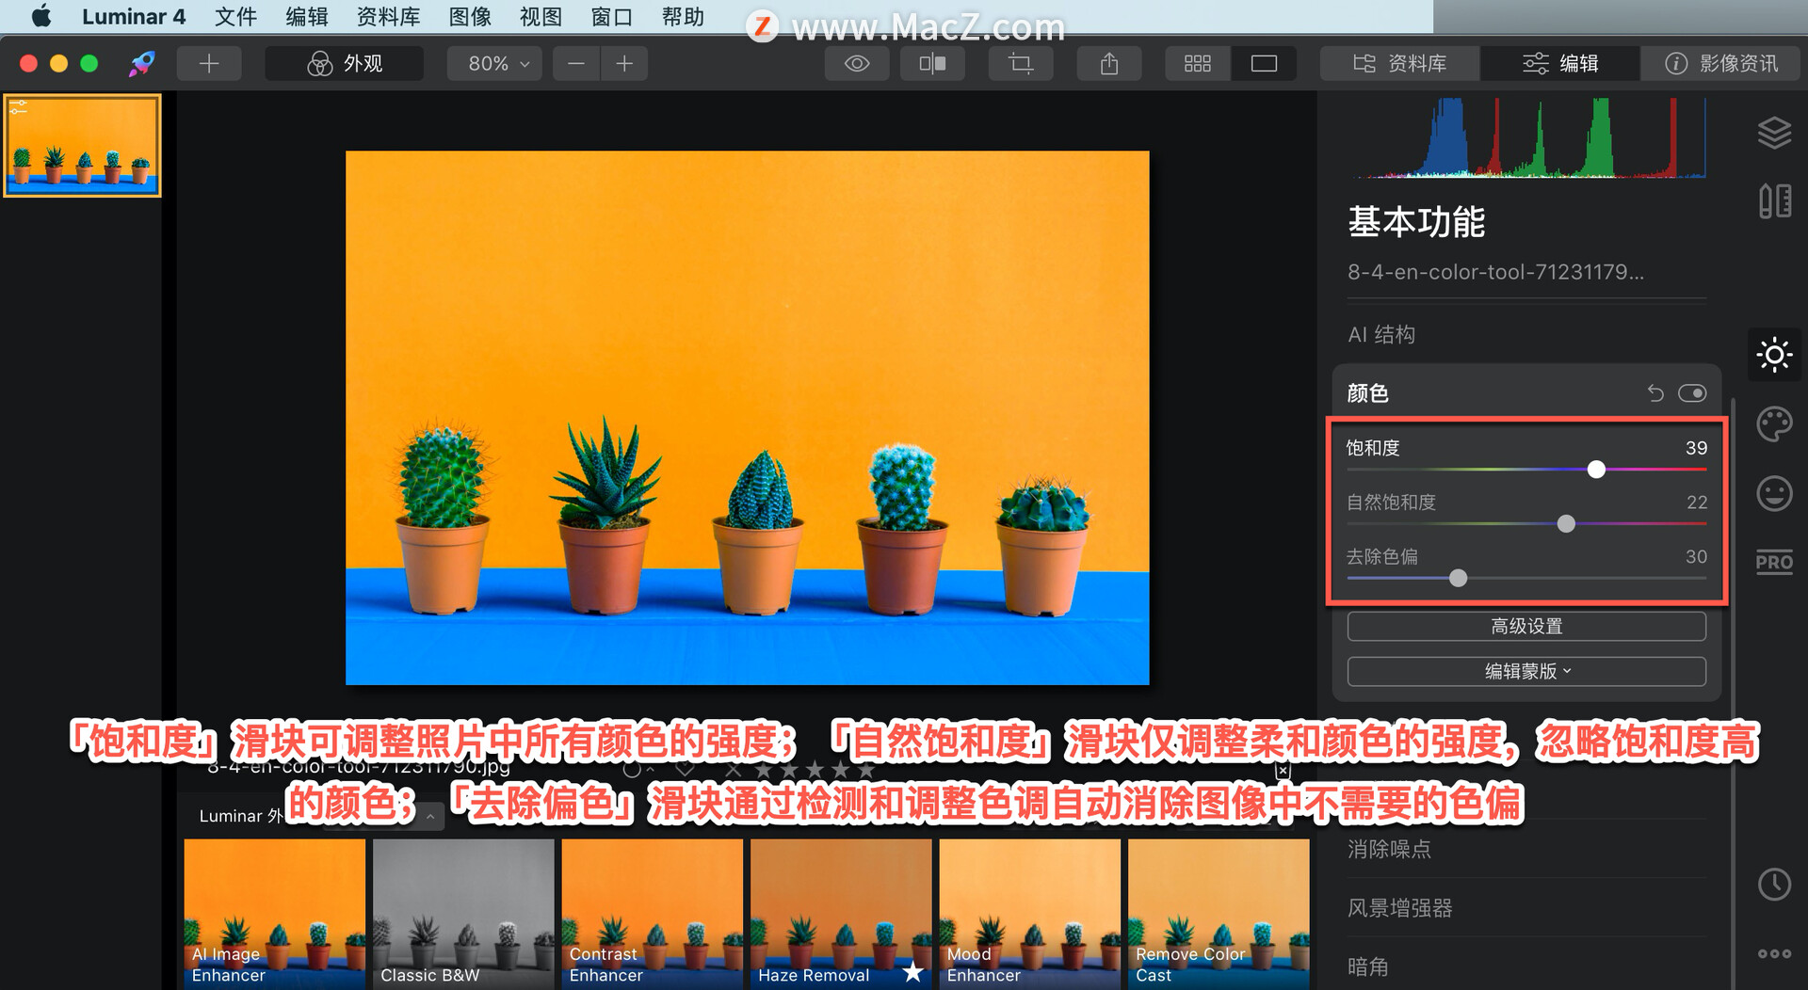
Task: Adjust the 自然饱和度 slider handle
Action: [x=1566, y=523]
